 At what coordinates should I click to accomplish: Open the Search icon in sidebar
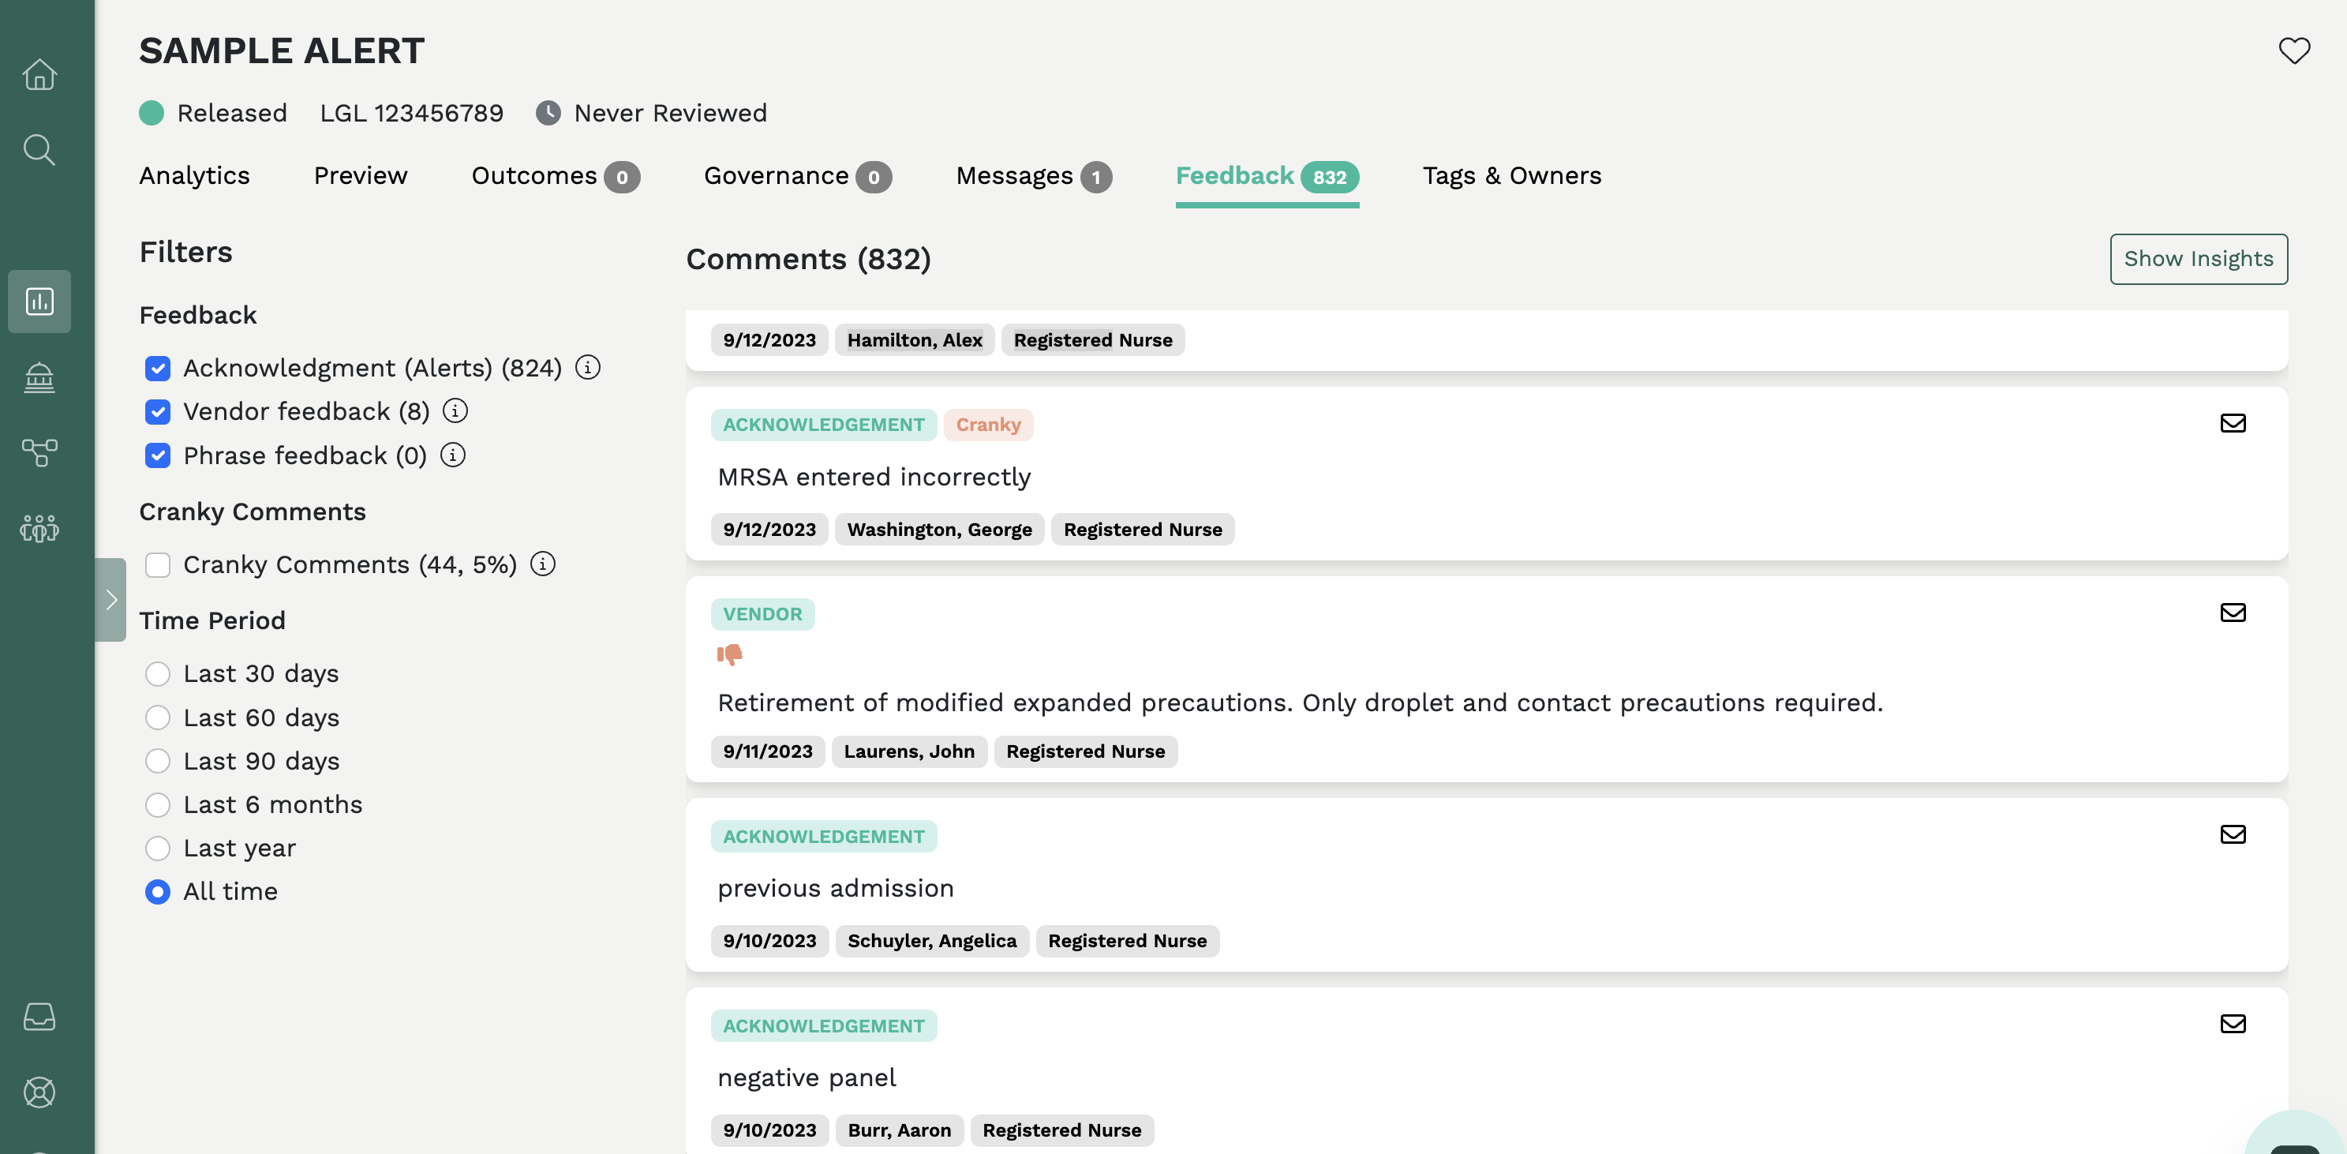point(39,148)
